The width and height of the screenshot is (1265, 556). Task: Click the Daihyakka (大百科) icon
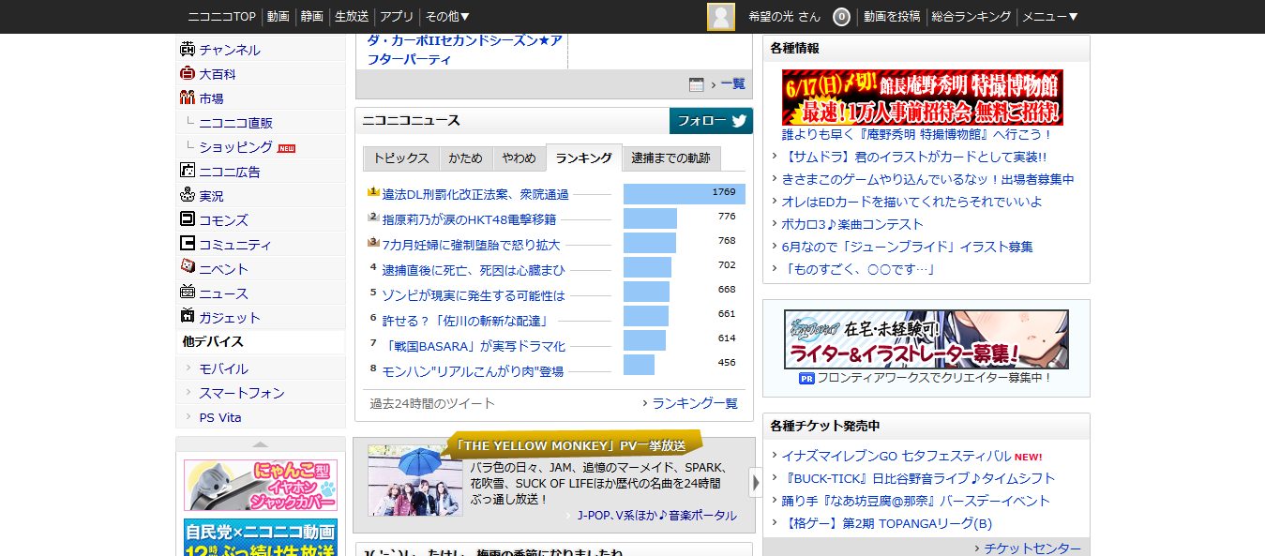188,74
